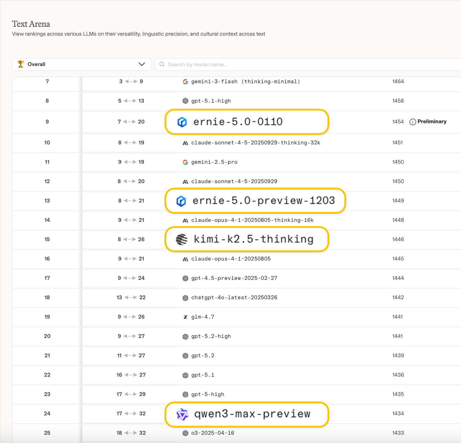Click the Preliminary info icon
Screen dimensions: 461x443
pos(413,122)
